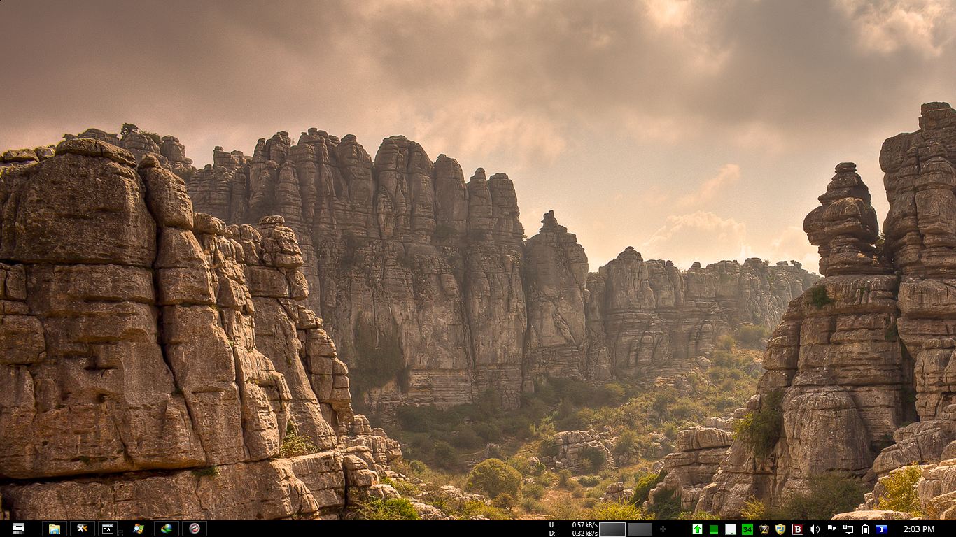This screenshot has height=537, width=956.
Task: Click the download speed 0.32 kB/s reading
Action: 585,533
